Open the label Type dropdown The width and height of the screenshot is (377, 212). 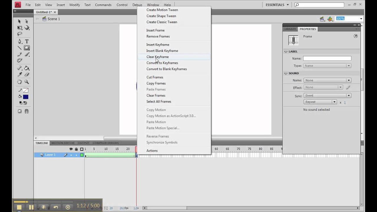(327, 66)
